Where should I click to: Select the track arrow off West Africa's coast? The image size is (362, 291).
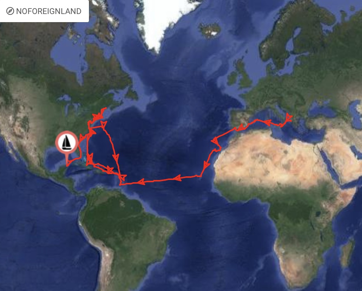coord(207,164)
